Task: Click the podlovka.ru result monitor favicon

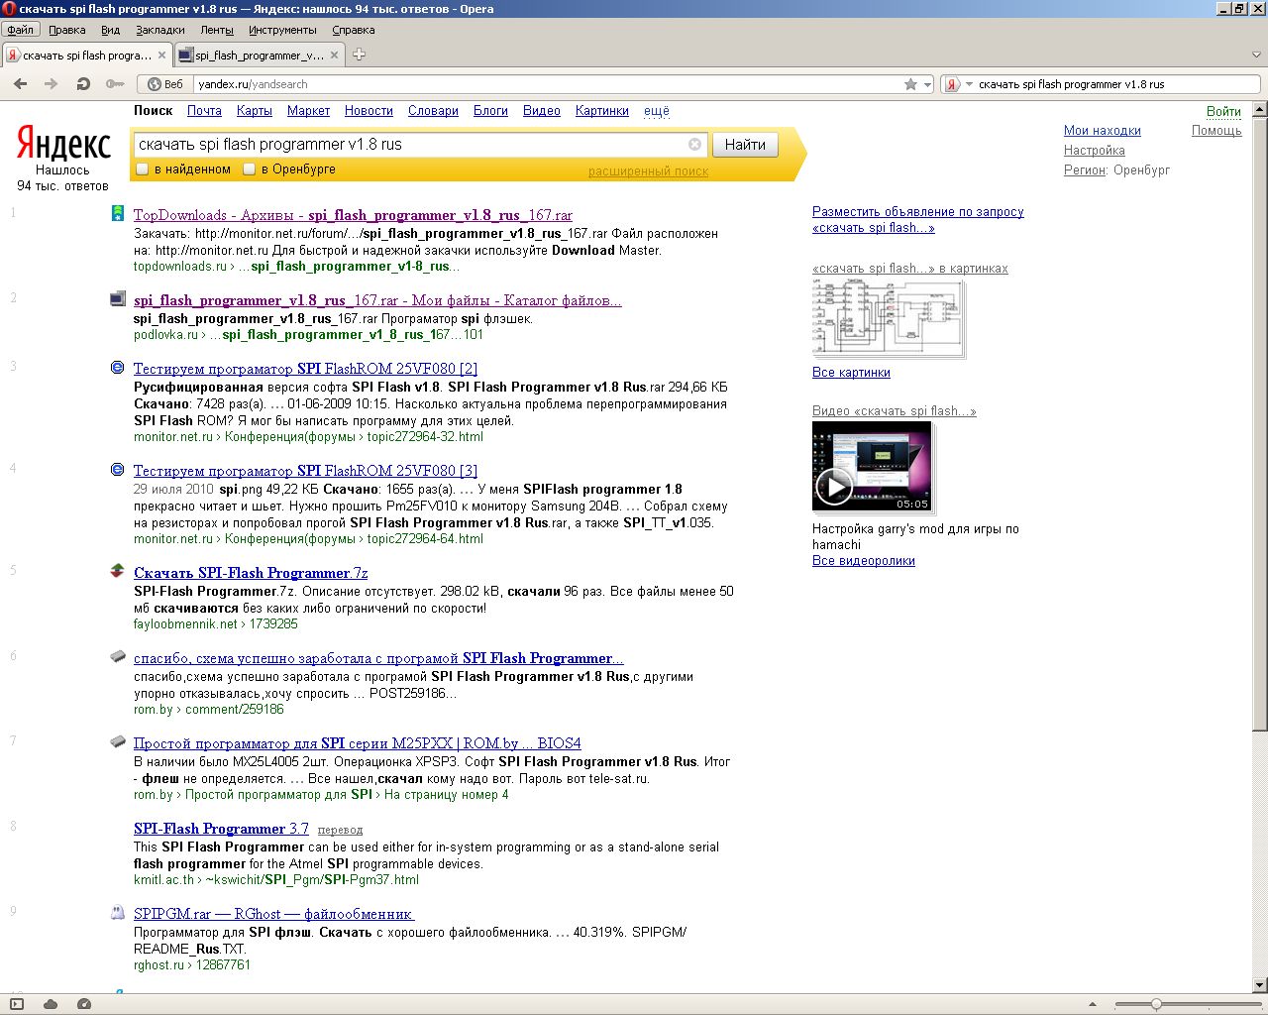Action: click(118, 298)
